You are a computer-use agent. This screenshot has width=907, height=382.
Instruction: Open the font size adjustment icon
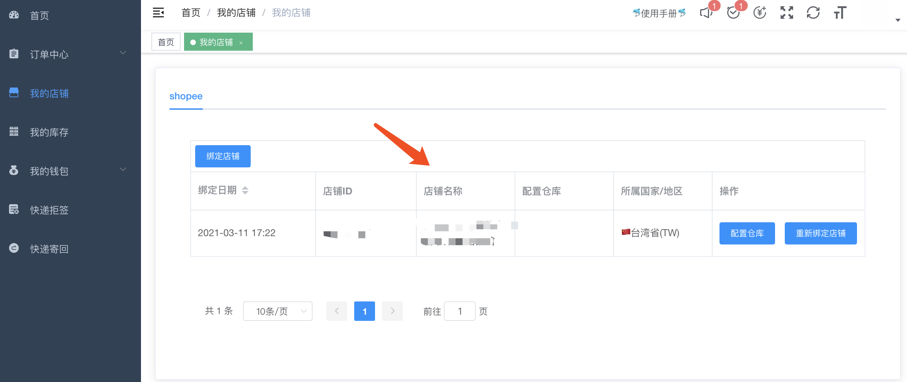[x=840, y=13]
